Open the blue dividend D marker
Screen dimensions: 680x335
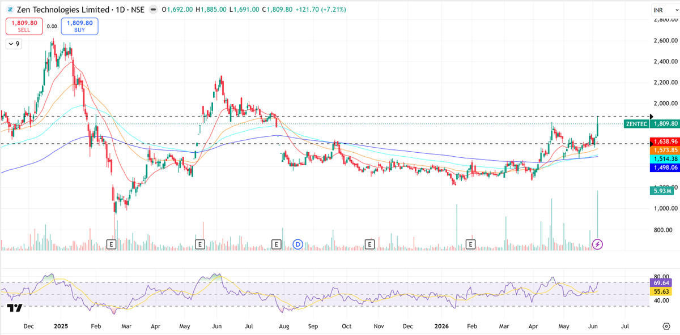pyautogui.click(x=298, y=244)
